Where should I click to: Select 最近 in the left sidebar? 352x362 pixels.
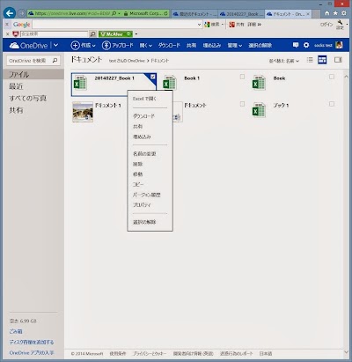pyautogui.click(x=16, y=86)
